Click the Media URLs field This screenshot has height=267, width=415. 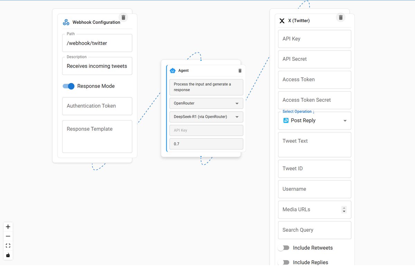pos(315,210)
